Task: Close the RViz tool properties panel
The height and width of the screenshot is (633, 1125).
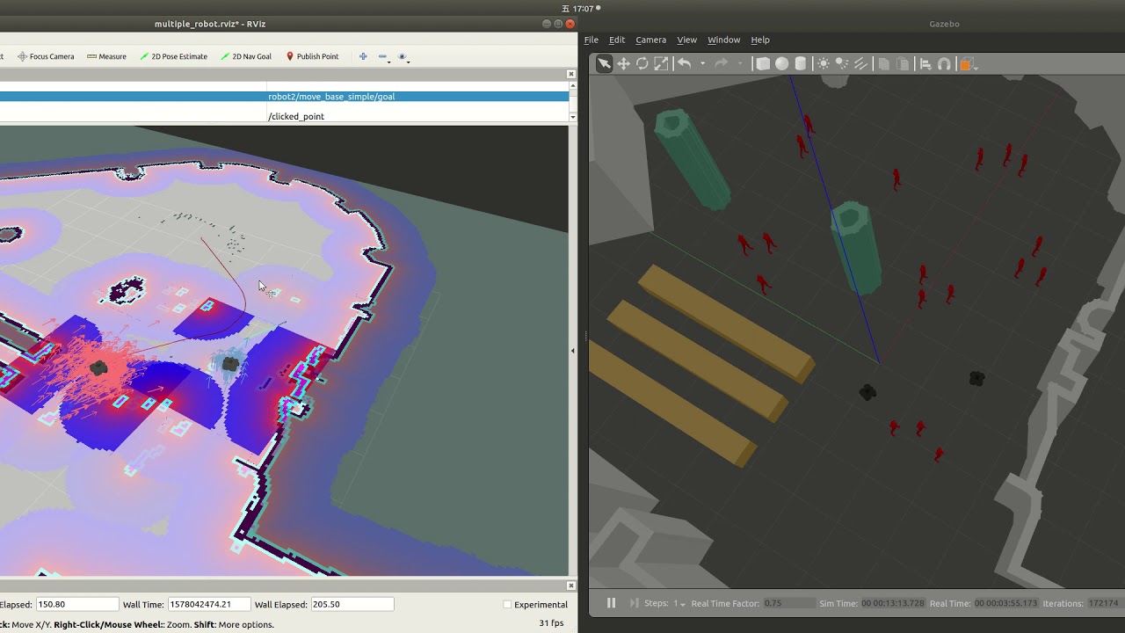Action: pos(570,74)
